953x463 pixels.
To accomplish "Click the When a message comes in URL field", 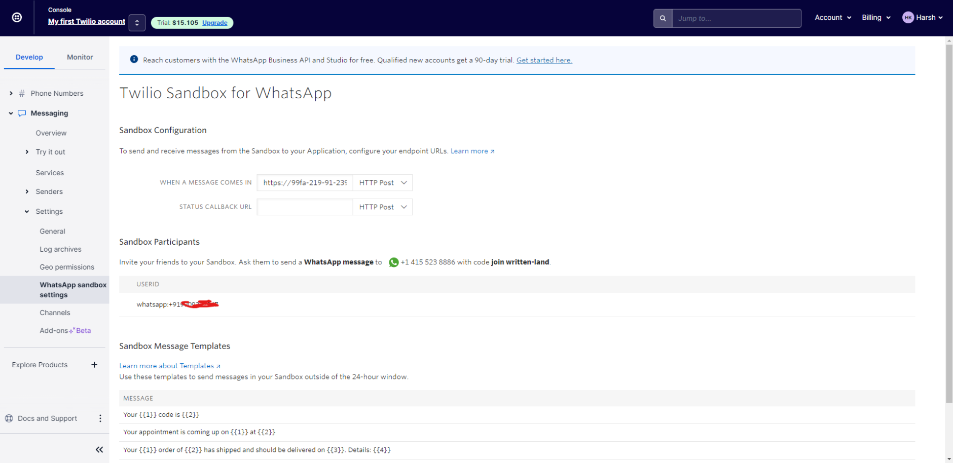I will (305, 183).
